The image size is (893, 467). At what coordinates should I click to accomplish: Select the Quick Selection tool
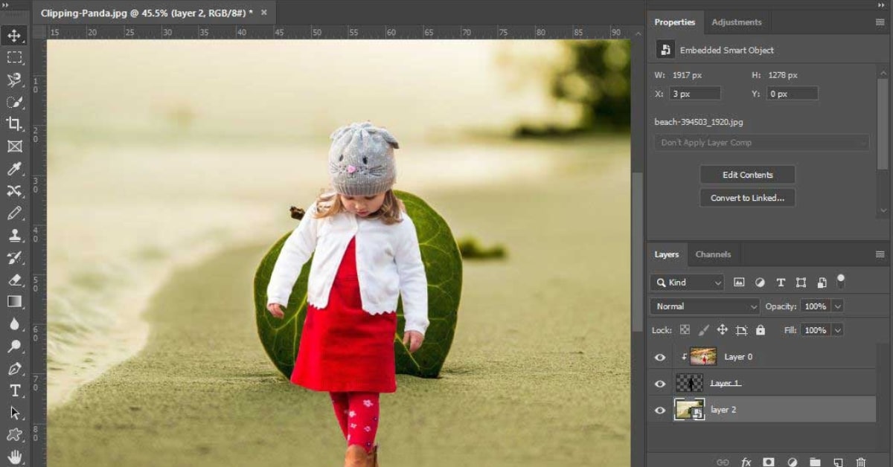point(14,102)
